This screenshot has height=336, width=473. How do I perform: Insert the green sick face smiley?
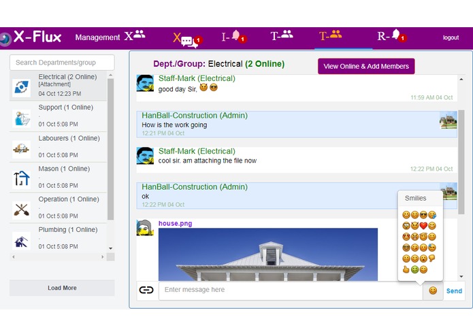(414, 269)
